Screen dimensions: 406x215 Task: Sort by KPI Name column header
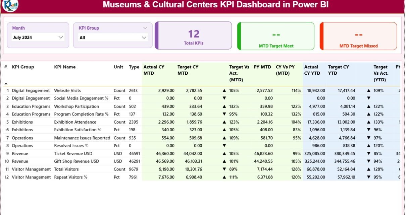click(x=65, y=67)
